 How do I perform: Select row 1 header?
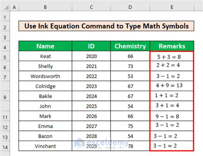point(5,16)
